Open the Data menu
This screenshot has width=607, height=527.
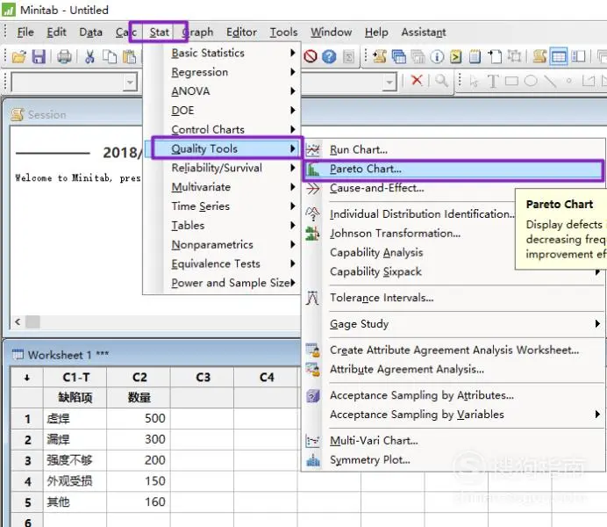(90, 32)
